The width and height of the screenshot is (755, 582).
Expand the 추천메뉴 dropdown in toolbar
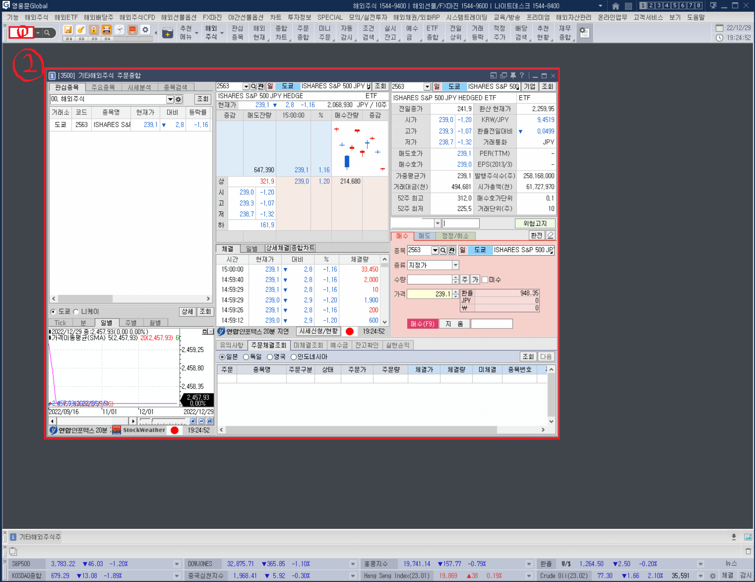pyautogui.click(x=197, y=33)
